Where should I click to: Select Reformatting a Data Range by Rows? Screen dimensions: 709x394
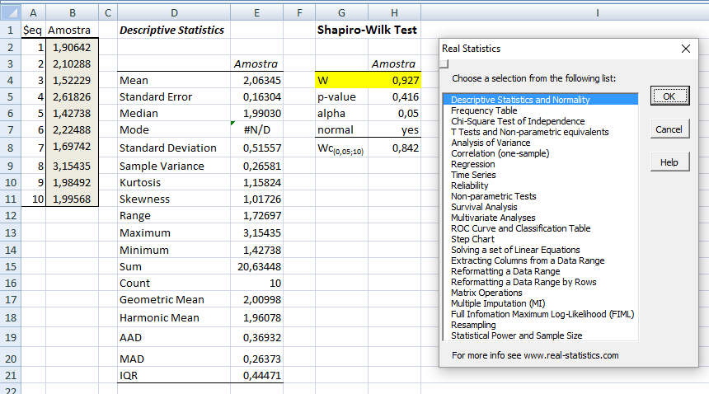(540, 283)
